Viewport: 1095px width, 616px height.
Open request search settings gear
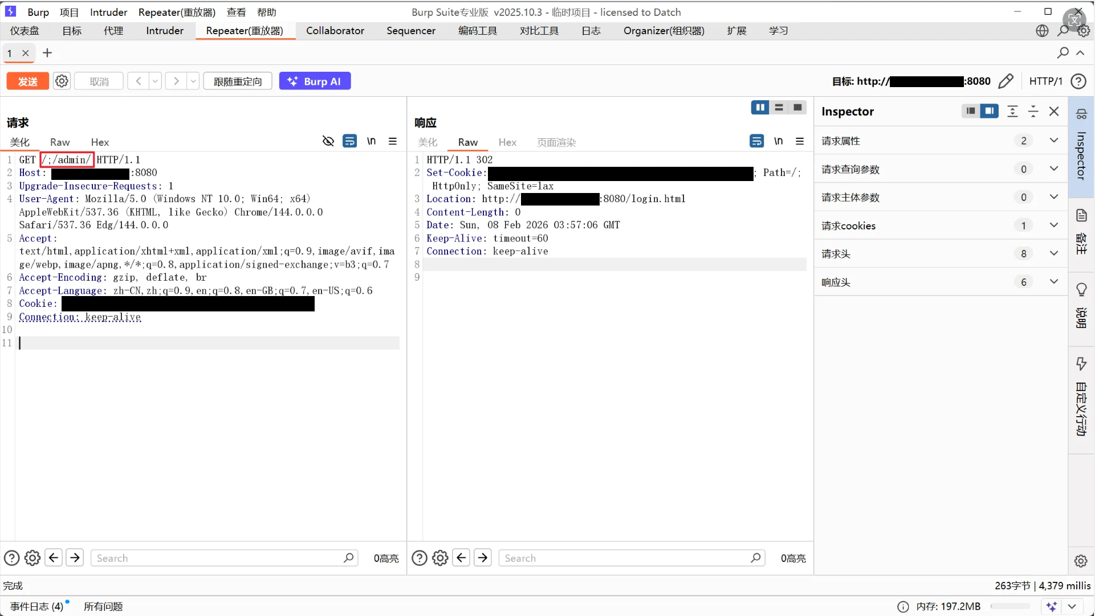32,558
